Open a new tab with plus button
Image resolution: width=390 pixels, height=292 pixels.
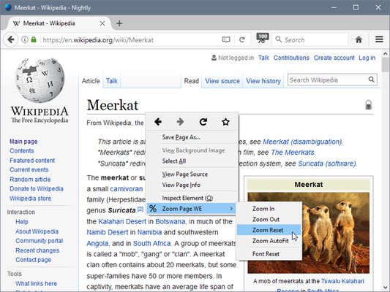point(119,23)
